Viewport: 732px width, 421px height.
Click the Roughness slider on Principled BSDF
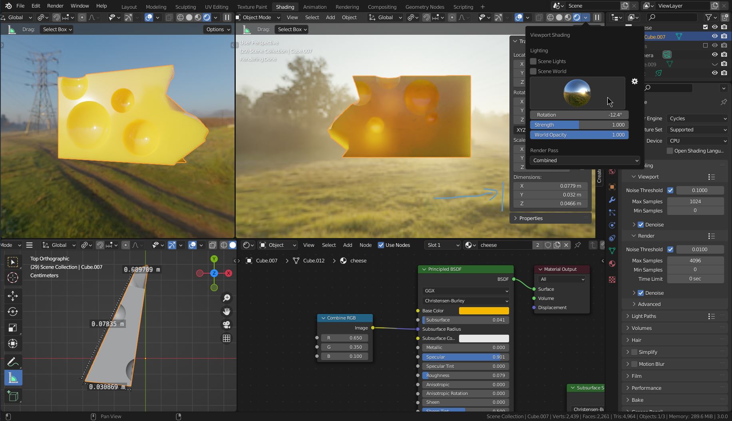pyautogui.click(x=465, y=375)
